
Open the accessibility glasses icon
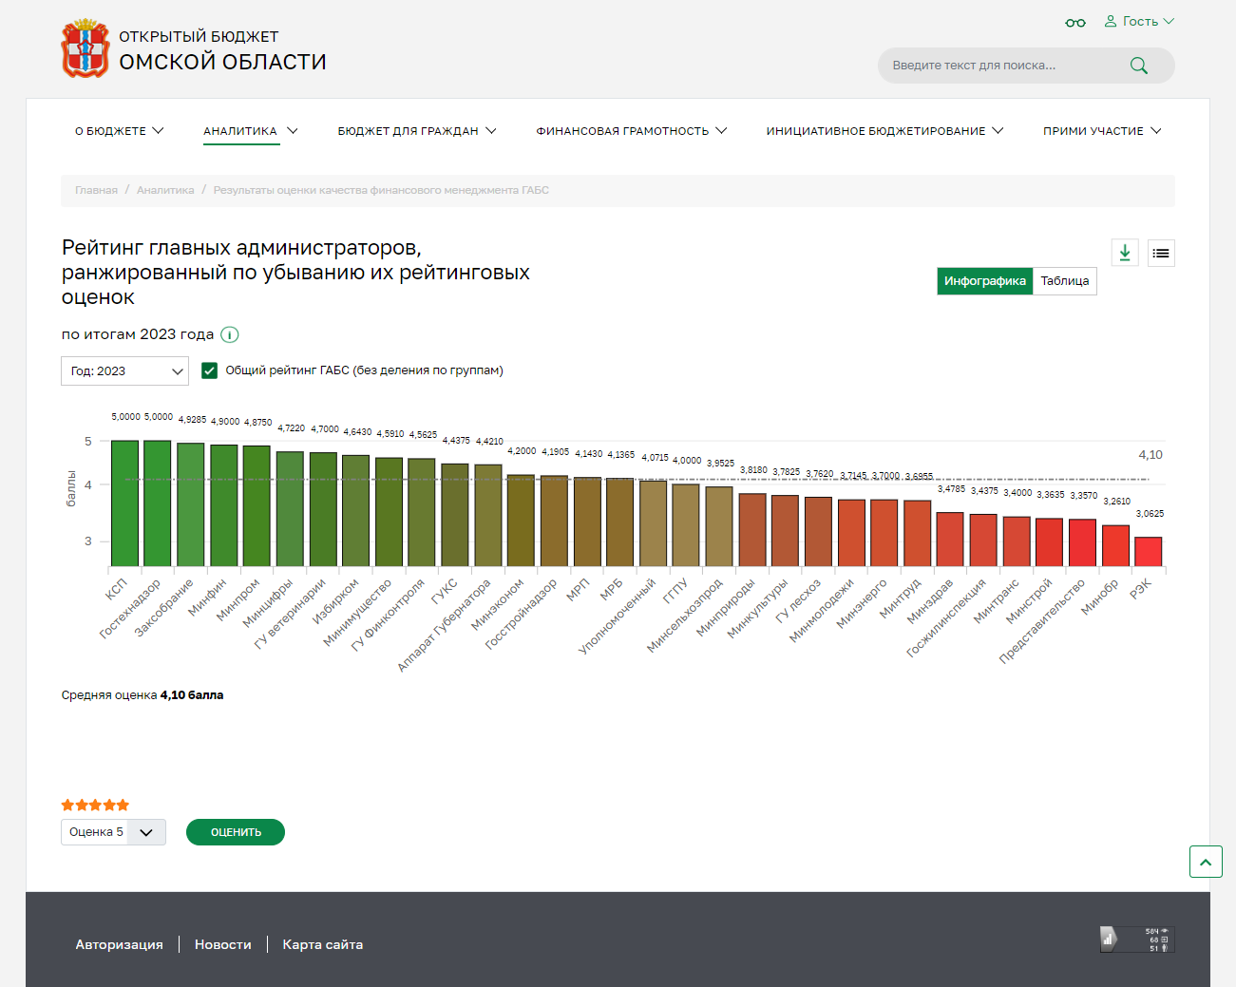tap(1075, 23)
